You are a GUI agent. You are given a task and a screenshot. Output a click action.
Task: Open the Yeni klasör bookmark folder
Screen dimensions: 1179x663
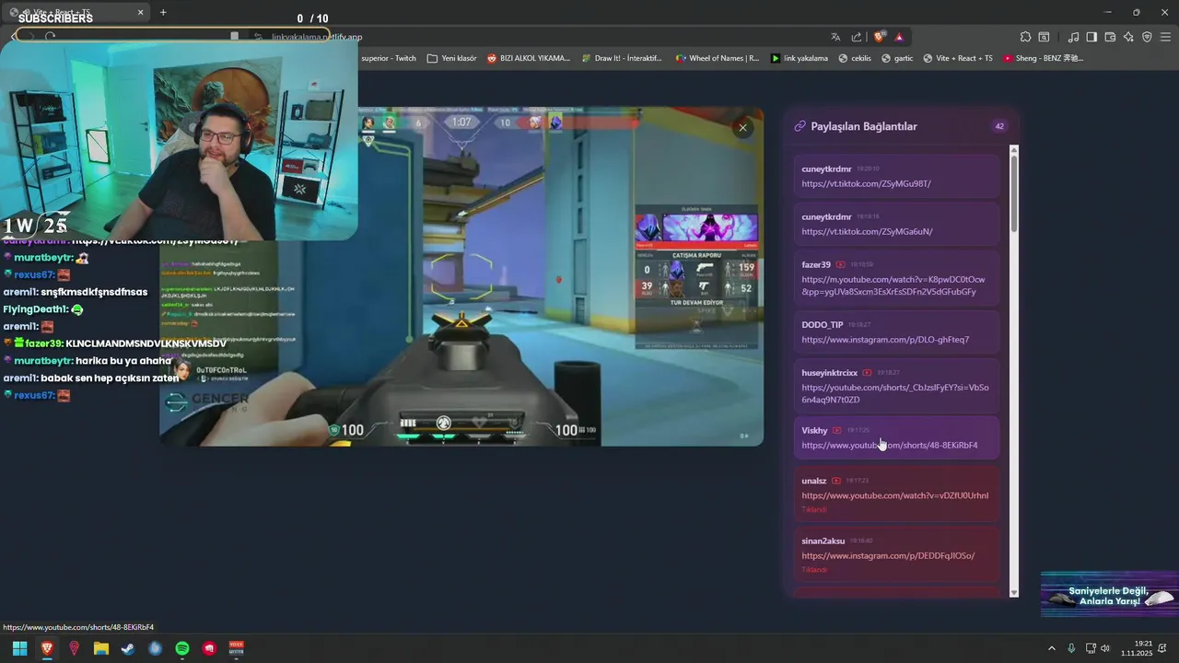[x=451, y=58]
